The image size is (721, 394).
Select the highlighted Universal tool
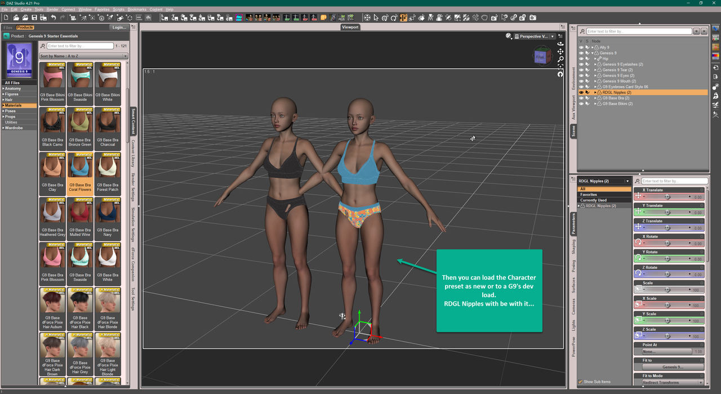coord(403,17)
